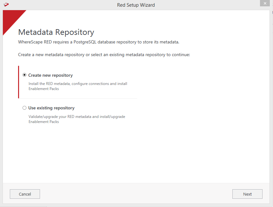The height and width of the screenshot is (207, 273).
Task: Click the Metadata Repository heading
Action: point(56,32)
